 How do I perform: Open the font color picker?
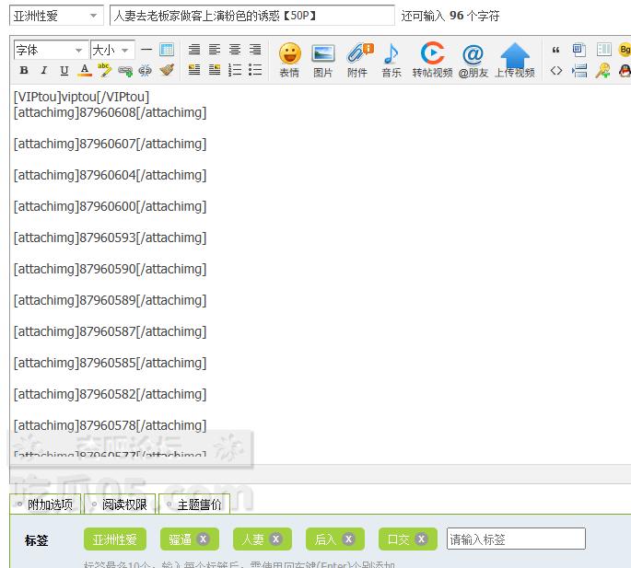(x=85, y=71)
